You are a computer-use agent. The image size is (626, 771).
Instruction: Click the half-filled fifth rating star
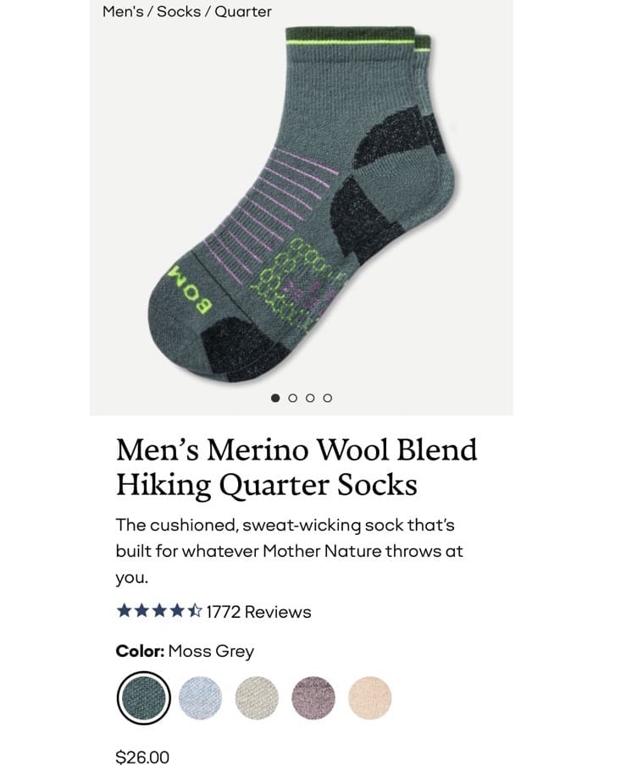click(195, 611)
